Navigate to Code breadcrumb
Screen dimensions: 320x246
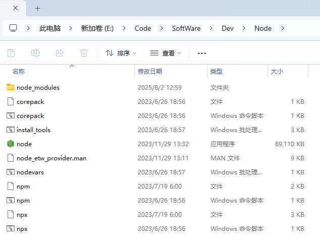tap(143, 28)
